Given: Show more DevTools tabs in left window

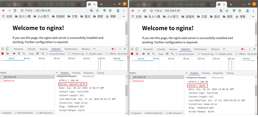Looking at the screenshot, I should click(94, 49).
